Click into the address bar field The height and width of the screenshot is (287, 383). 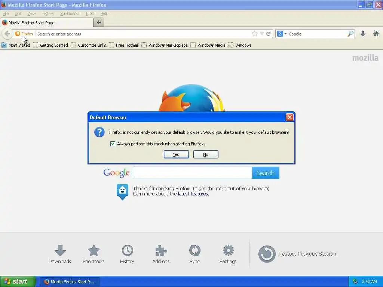143,34
